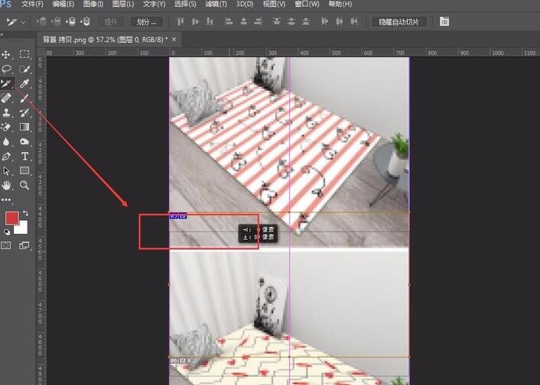Reset to default foreground/background colors
540x385 pixels.
coord(7,231)
